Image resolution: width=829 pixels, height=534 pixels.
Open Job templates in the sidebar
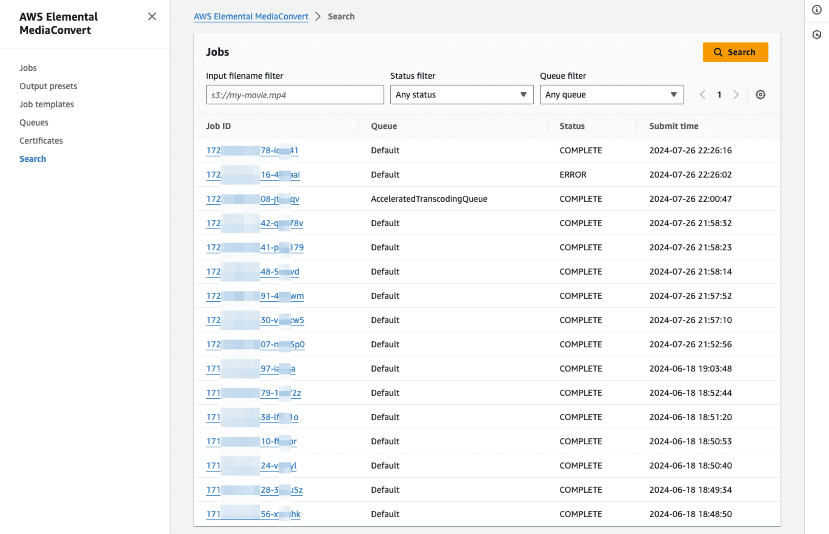46,104
